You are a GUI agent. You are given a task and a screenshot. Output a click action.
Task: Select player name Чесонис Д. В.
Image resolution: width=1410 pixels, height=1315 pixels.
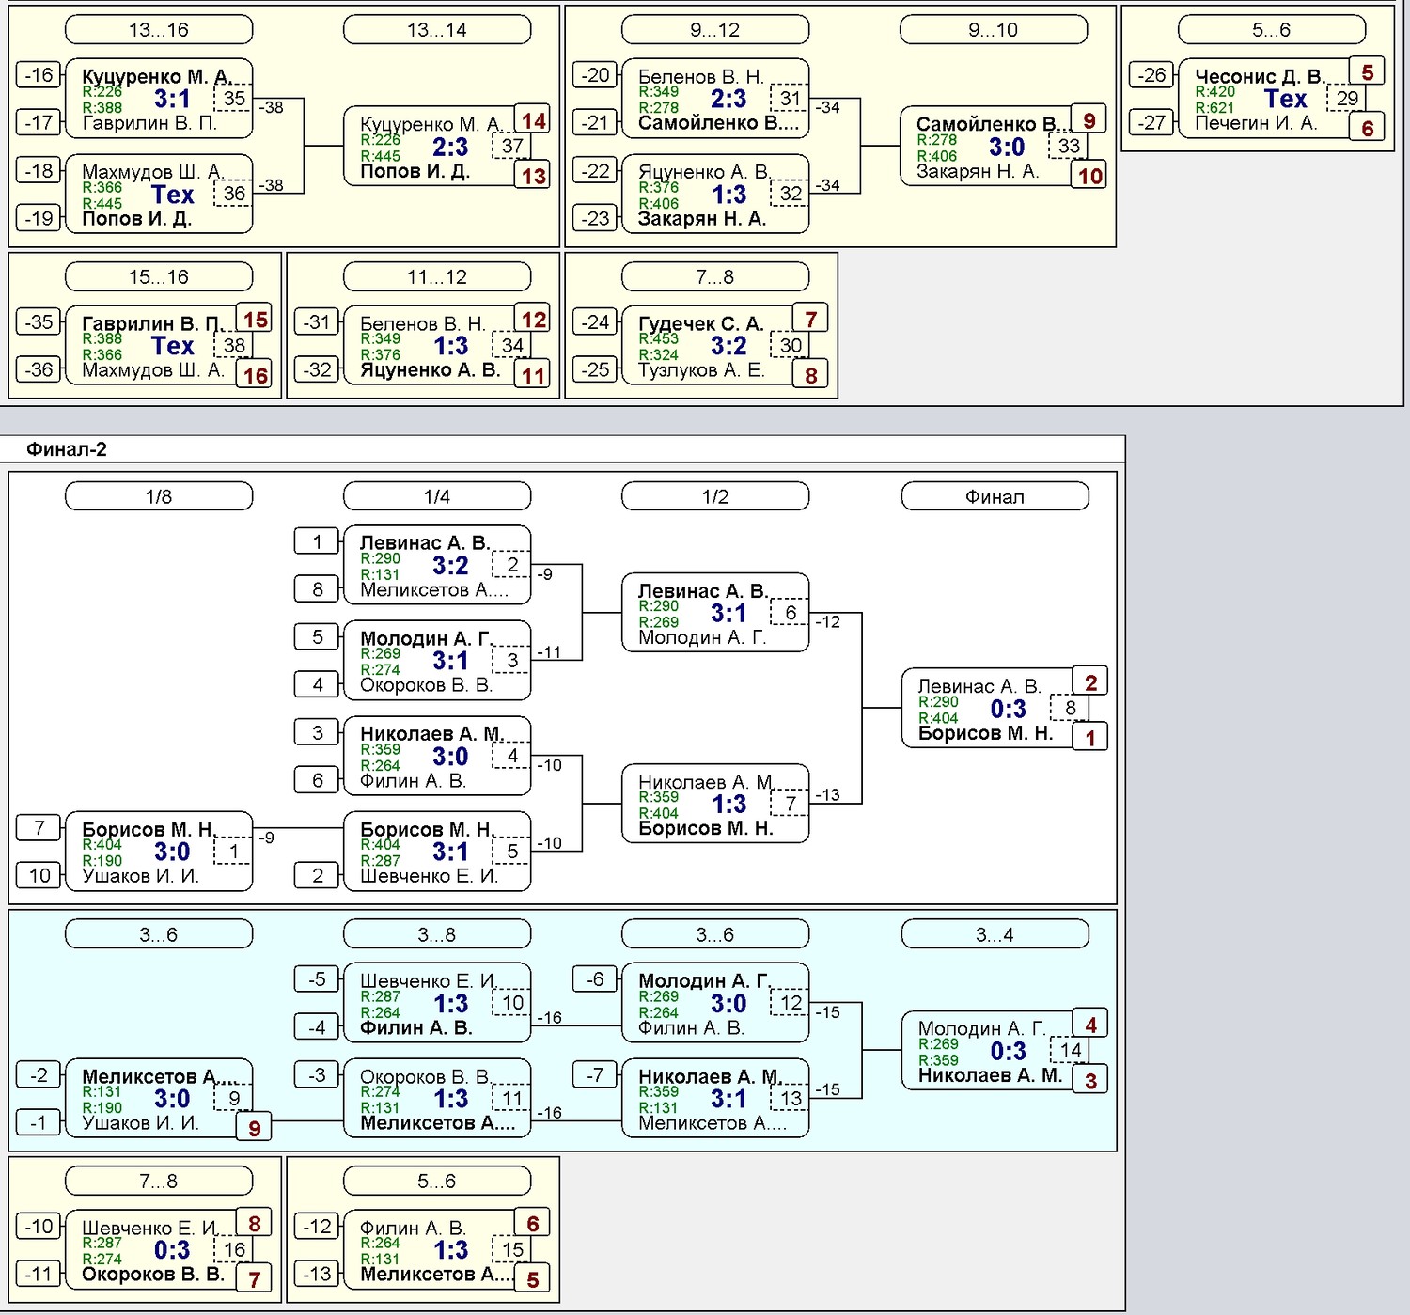(1259, 76)
